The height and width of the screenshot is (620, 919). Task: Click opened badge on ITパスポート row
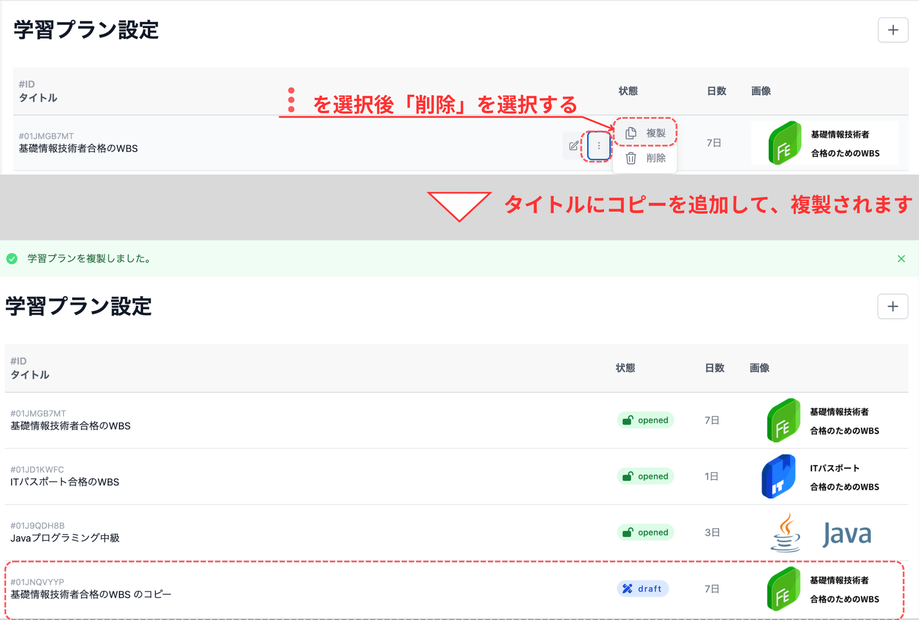(645, 476)
